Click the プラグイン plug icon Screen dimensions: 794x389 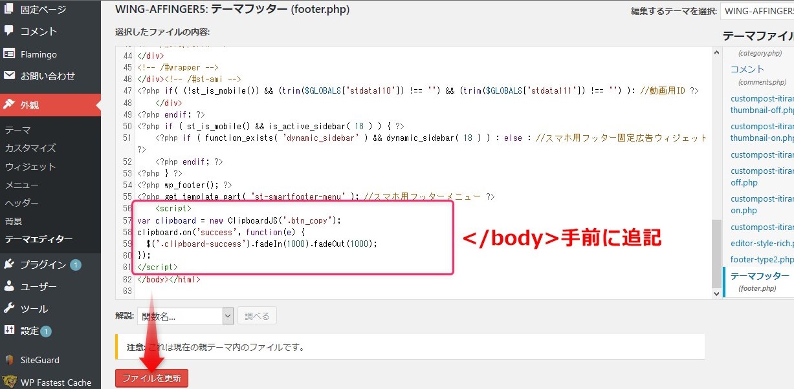point(9,264)
